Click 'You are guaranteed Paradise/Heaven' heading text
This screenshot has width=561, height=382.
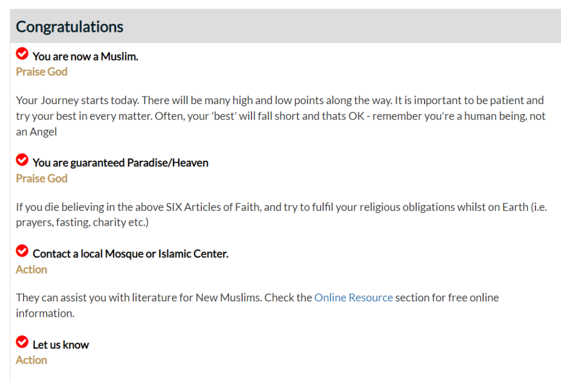click(x=120, y=163)
